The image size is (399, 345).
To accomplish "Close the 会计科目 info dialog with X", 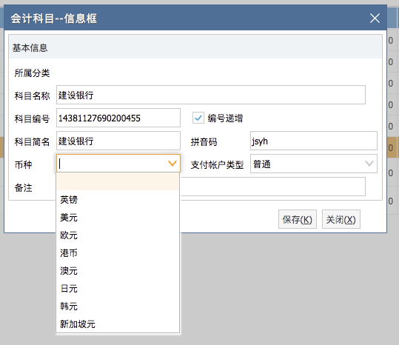I will click(375, 19).
